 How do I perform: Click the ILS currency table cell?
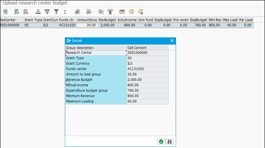50,25
